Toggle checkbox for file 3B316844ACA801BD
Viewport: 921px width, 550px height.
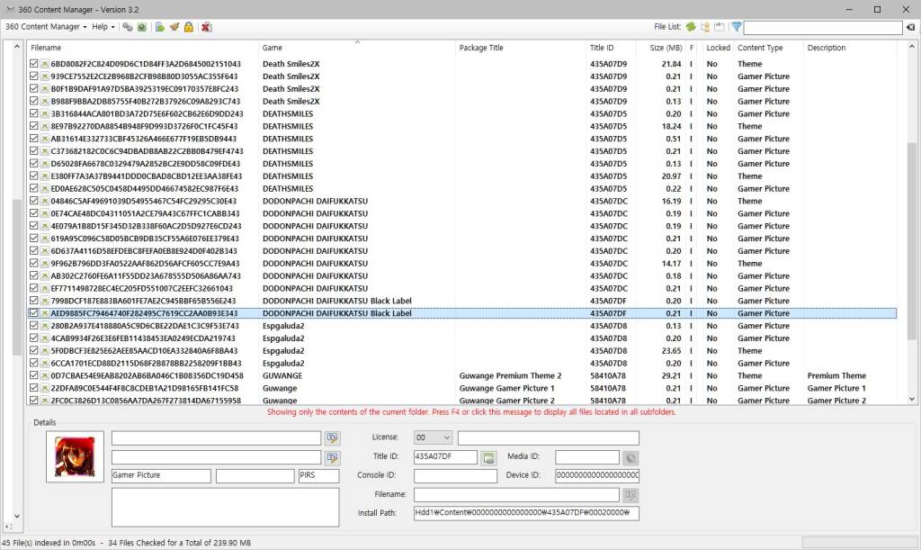point(33,113)
